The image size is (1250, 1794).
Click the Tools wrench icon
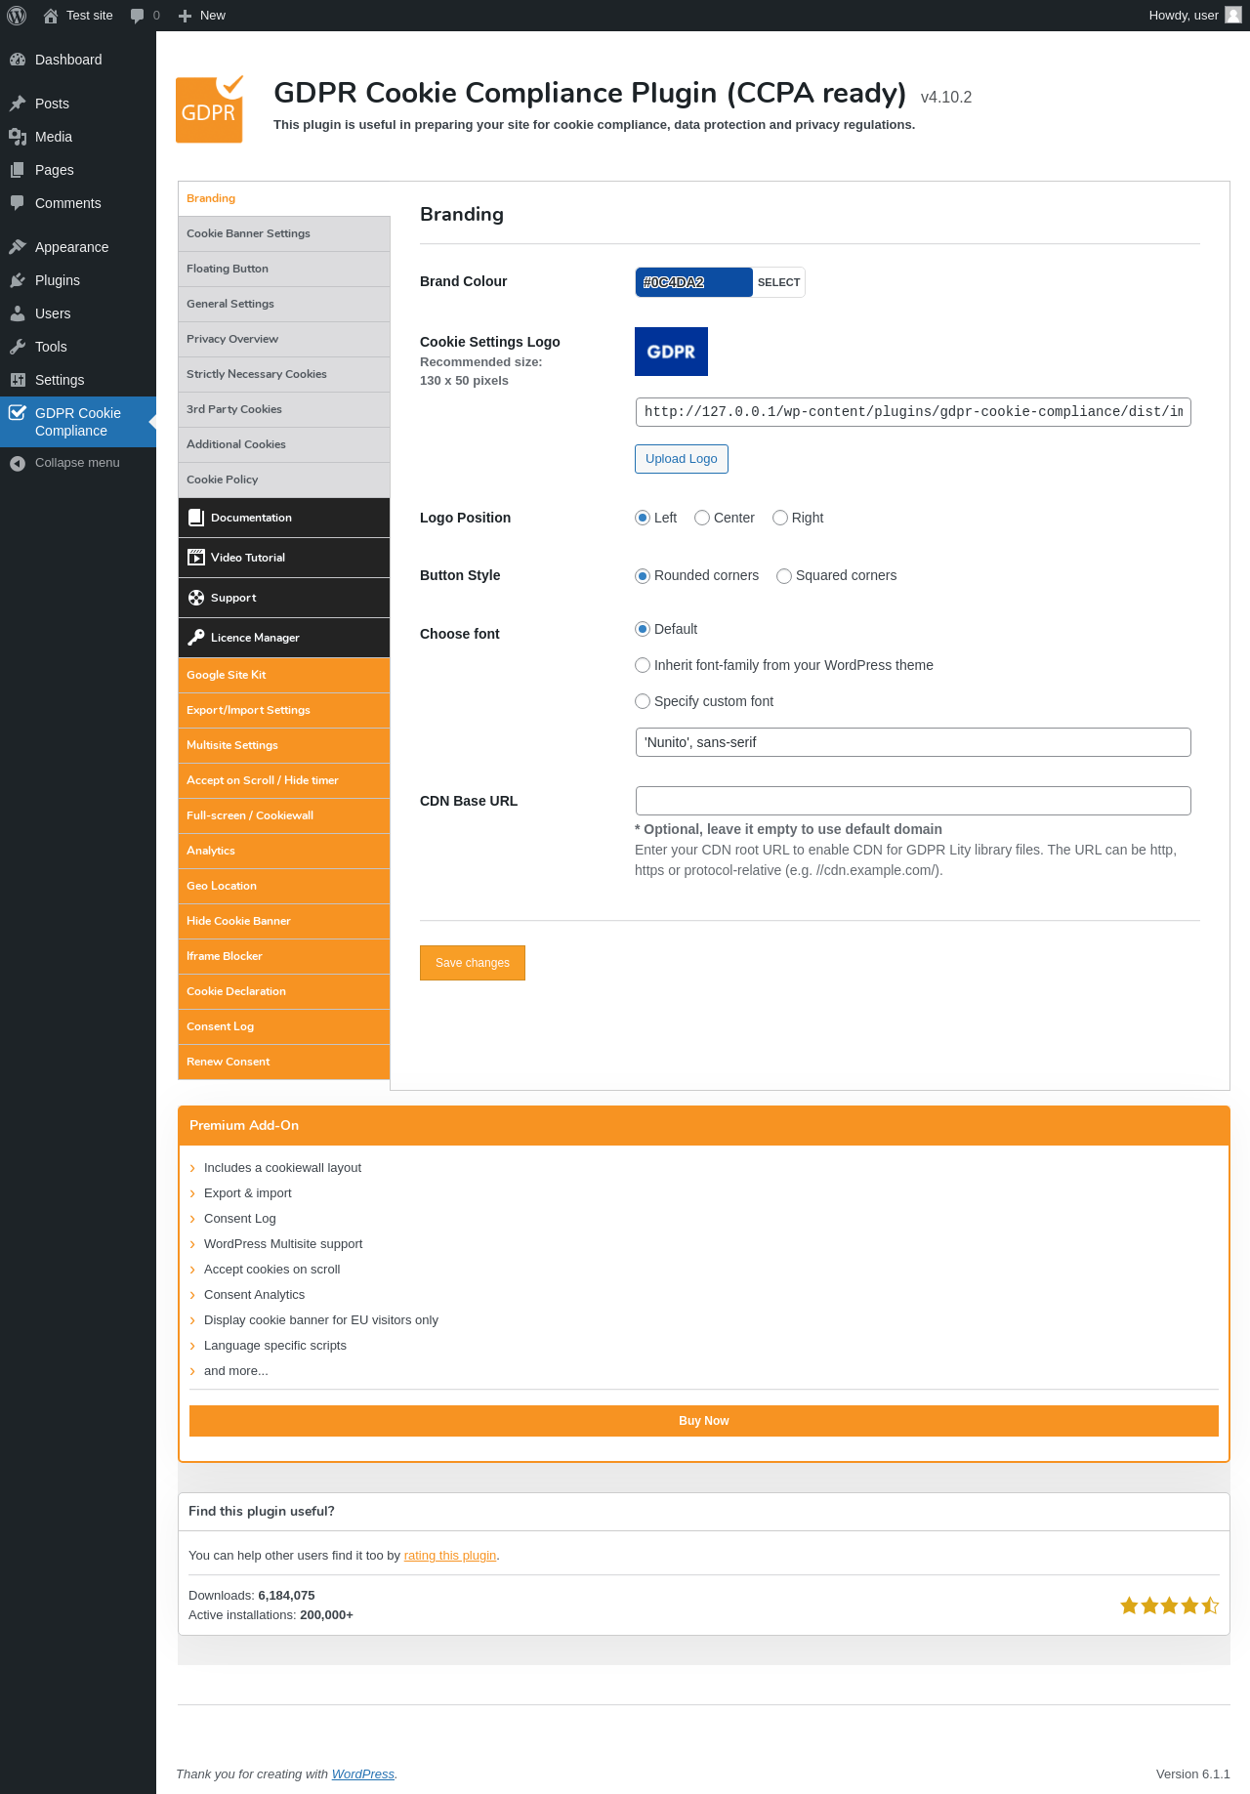[x=18, y=347]
